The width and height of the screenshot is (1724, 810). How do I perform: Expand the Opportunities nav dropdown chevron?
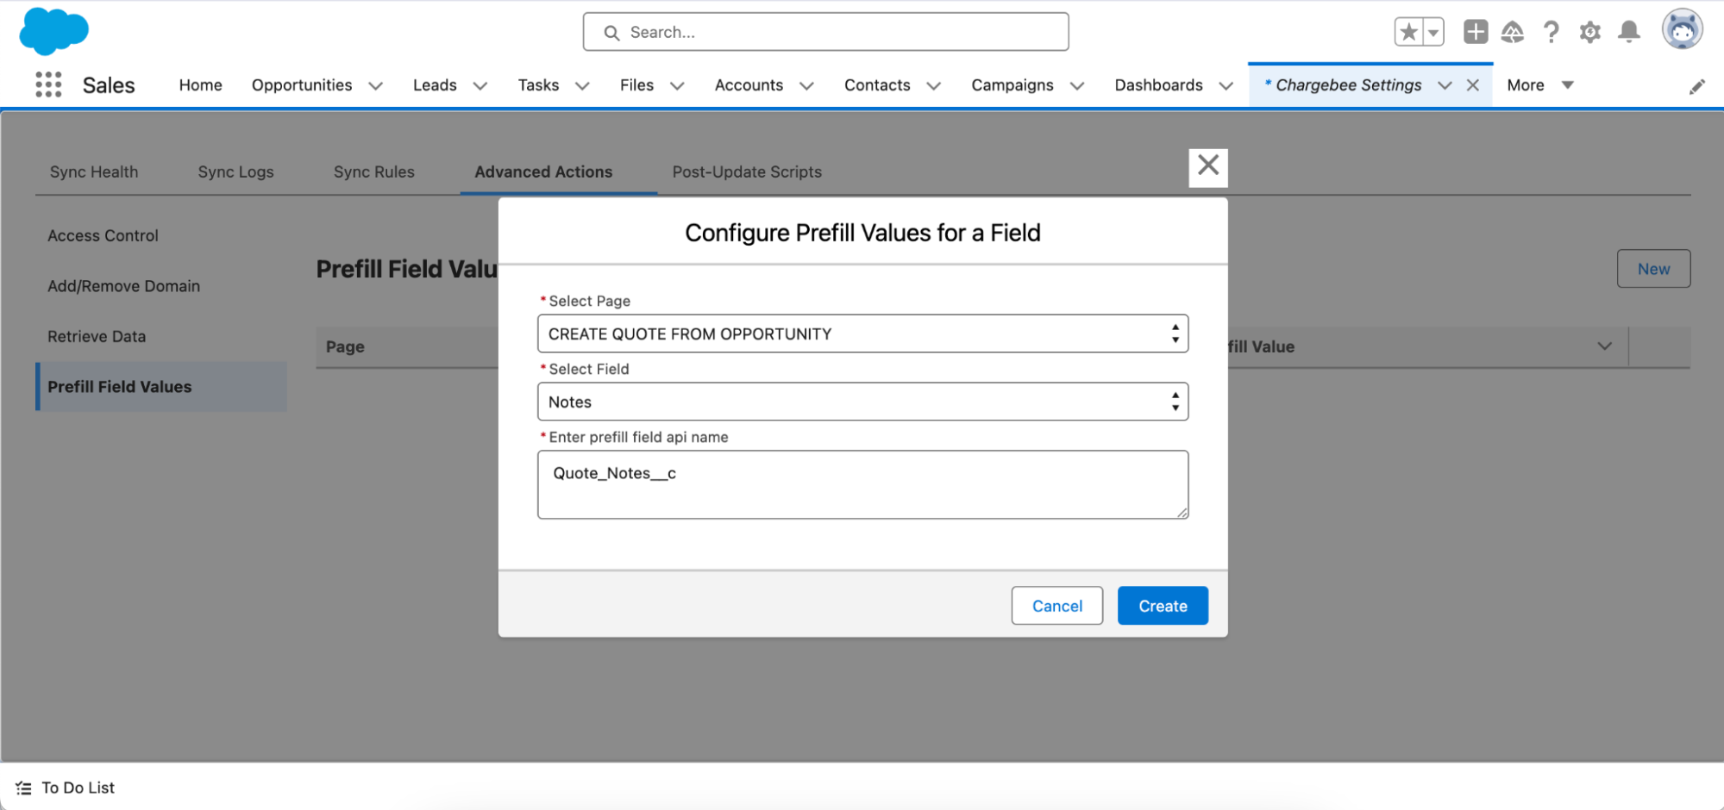[x=376, y=85]
